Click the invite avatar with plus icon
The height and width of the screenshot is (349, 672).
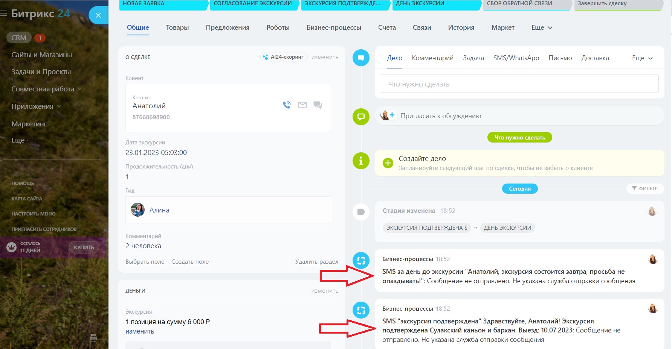pyautogui.click(x=388, y=115)
